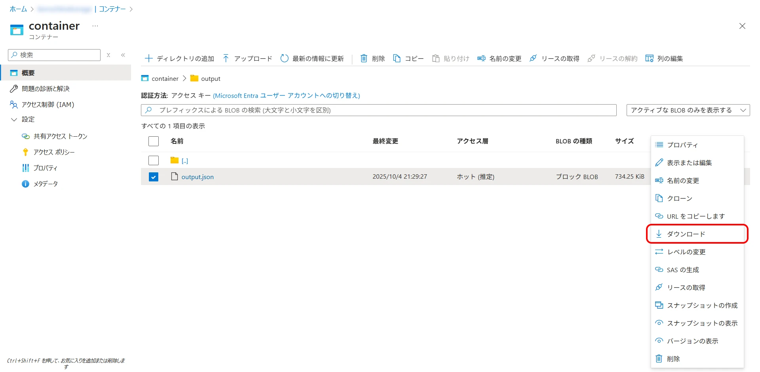Viewport: 760px width, 372px height.
Task: Switch to Microsoft Entra user account link
Action: click(x=286, y=95)
